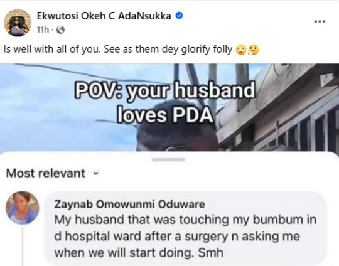Click the thinking-face emoji in caption

(x=253, y=50)
